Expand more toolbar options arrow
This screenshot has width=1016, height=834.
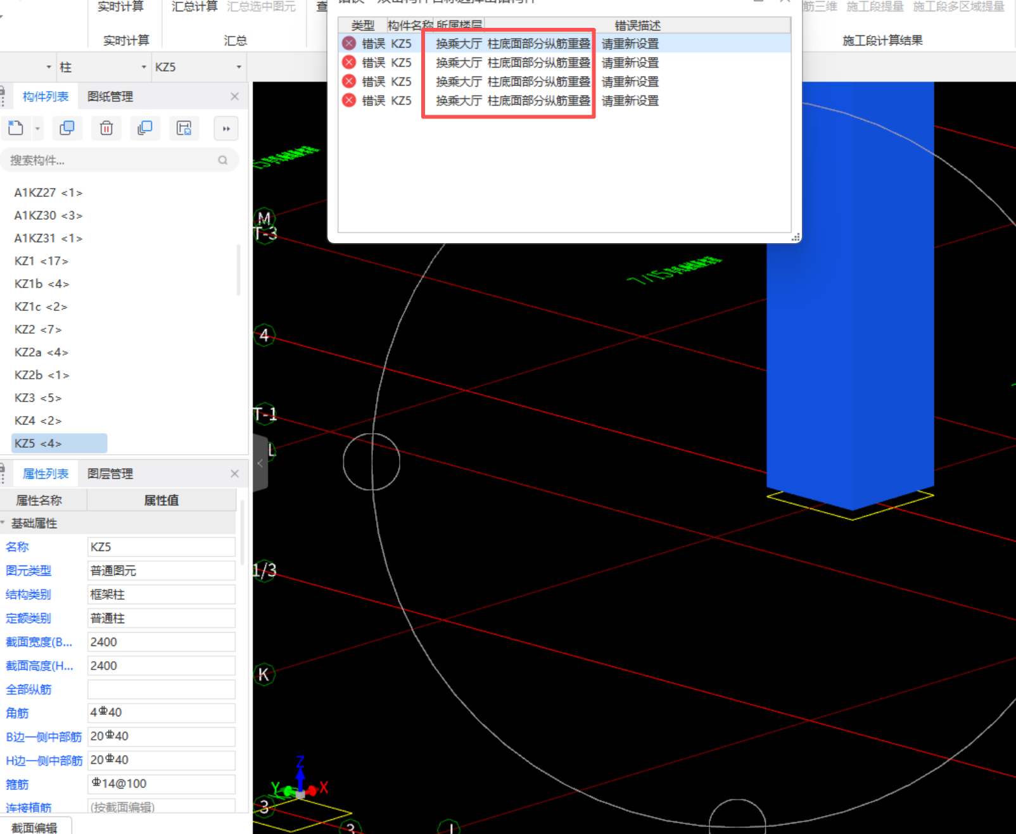point(226,129)
